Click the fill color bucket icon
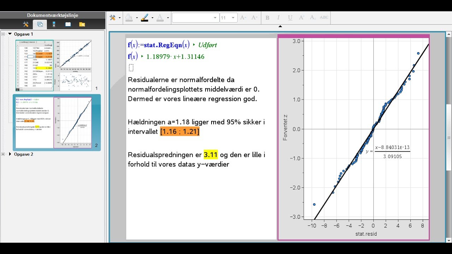Viewport: 452px width, 254px height. click(x=129, y=18)
